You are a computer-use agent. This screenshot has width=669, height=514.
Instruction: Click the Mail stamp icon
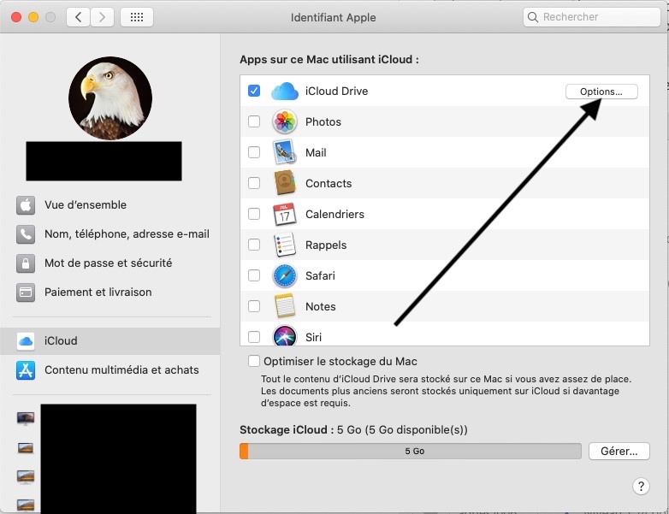(x=285, y=152)
